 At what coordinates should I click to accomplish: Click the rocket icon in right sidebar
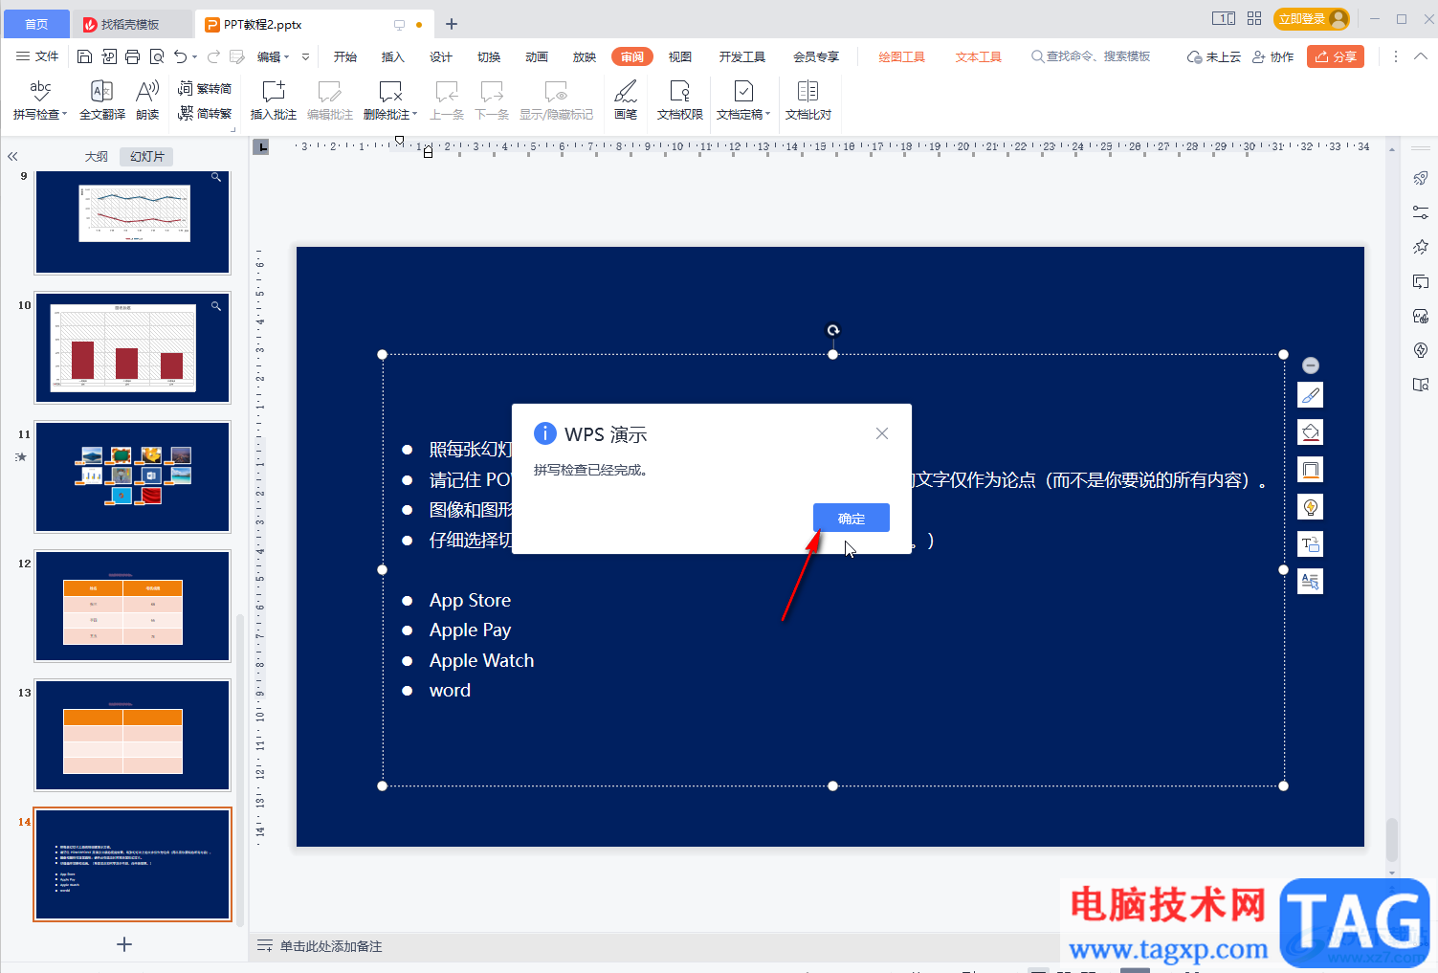(x=1421, y=178)
